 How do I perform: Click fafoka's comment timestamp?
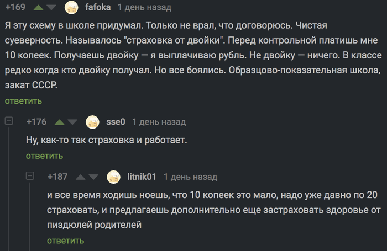[144, 8]
